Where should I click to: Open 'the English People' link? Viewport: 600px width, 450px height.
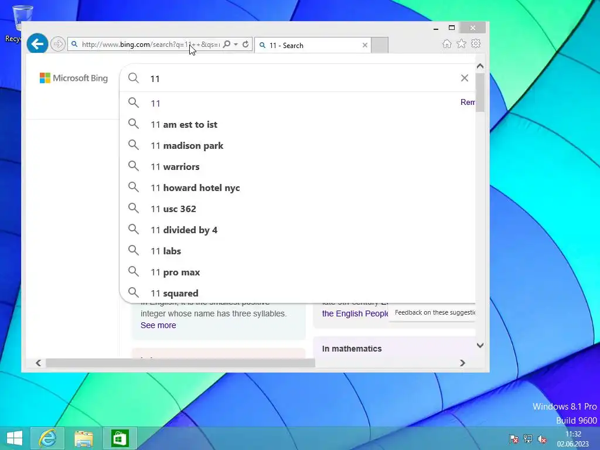point(355,313)
